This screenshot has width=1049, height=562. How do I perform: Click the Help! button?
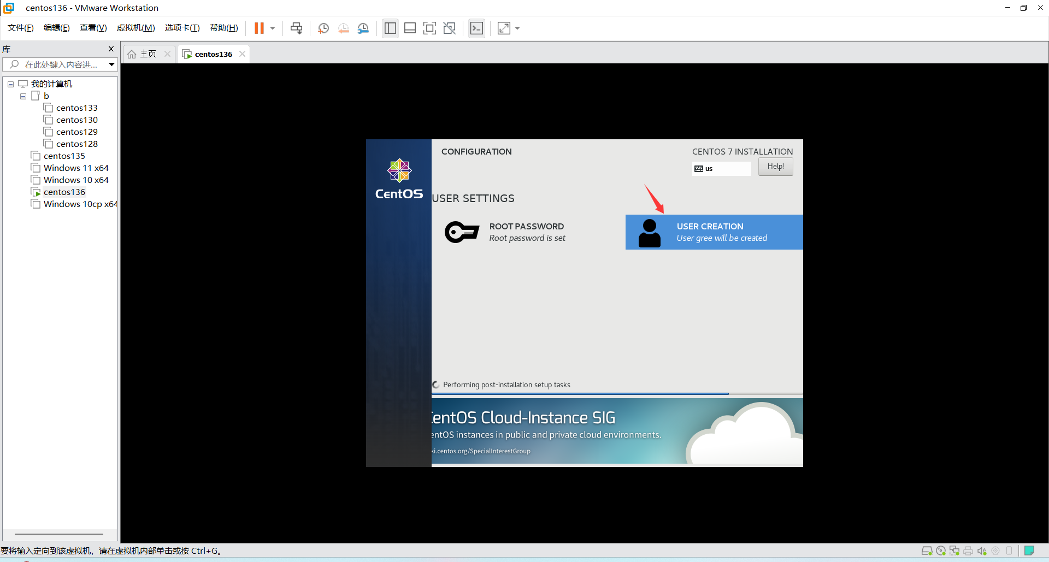[775, 167]
